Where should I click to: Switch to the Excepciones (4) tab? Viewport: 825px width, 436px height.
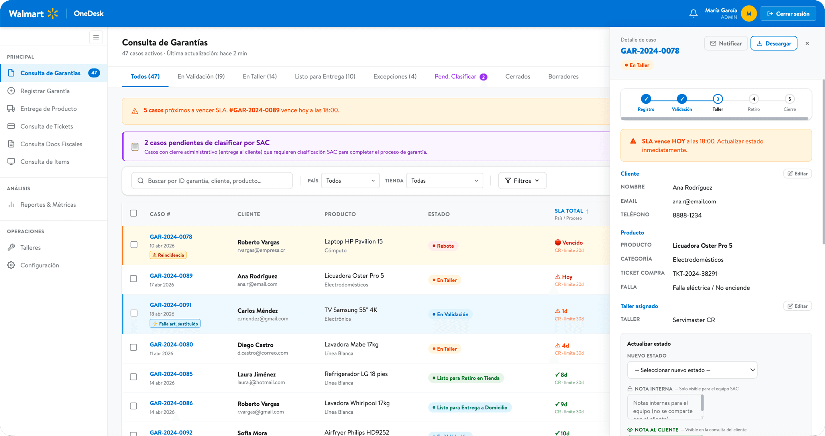[x=395, y=76]
